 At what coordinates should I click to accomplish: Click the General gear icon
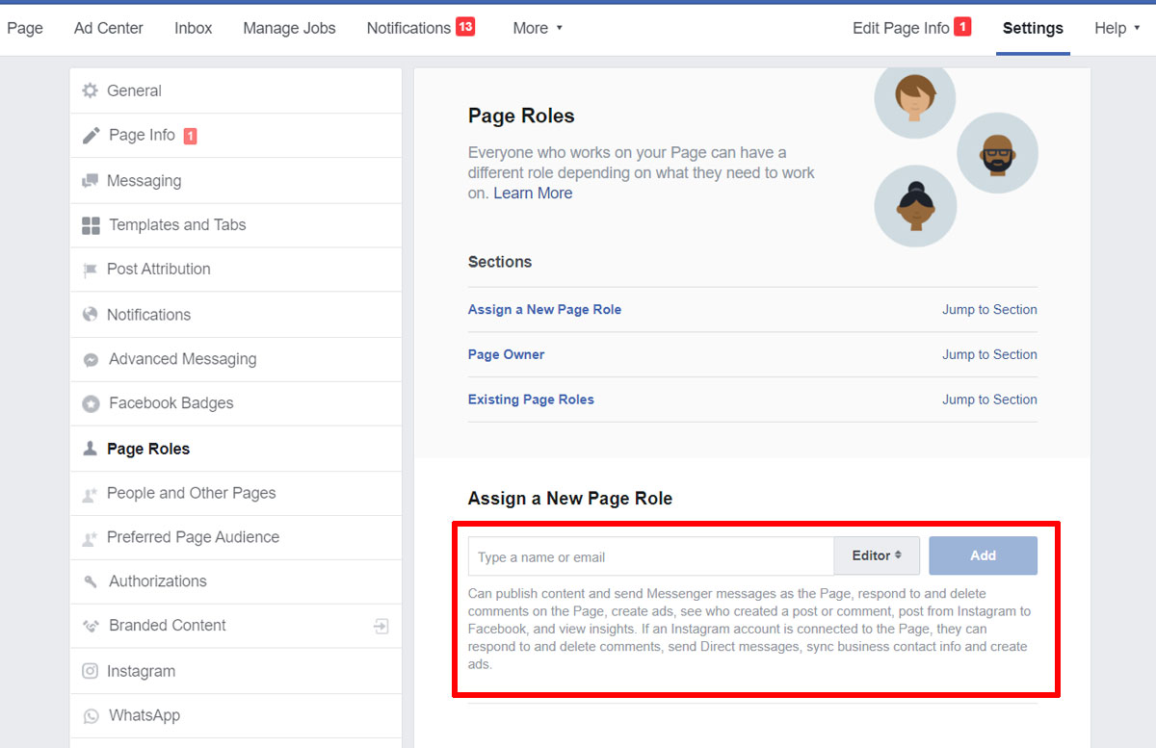[x=91, y=90]
